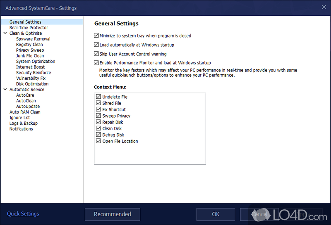Image resolution: width=331 pixels, height=225 pixels.
Task: Toggle Load automatically at Windows startup
Action: (96, 45)
